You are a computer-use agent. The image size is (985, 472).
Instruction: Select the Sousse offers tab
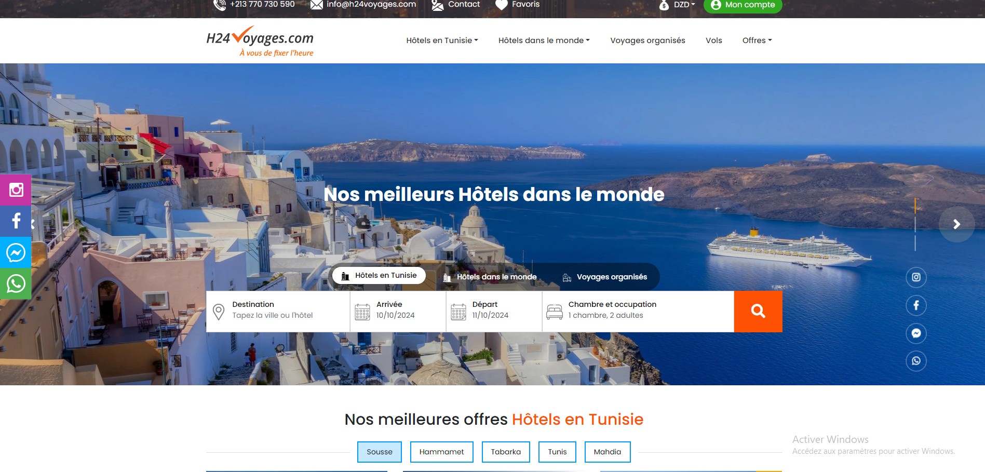click(380, 452)
